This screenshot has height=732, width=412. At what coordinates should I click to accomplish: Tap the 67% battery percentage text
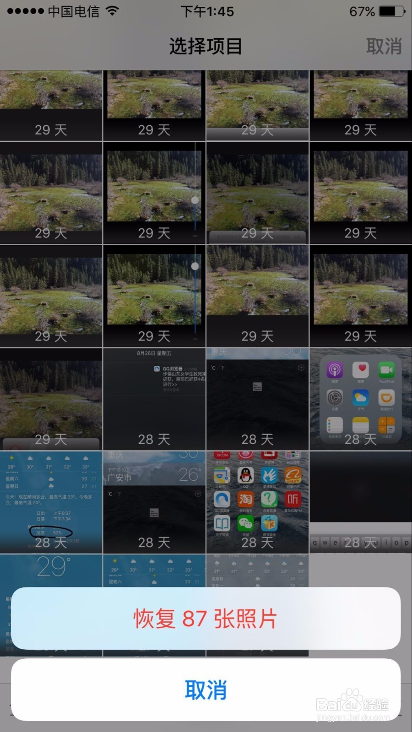click(x=362, y=11)
